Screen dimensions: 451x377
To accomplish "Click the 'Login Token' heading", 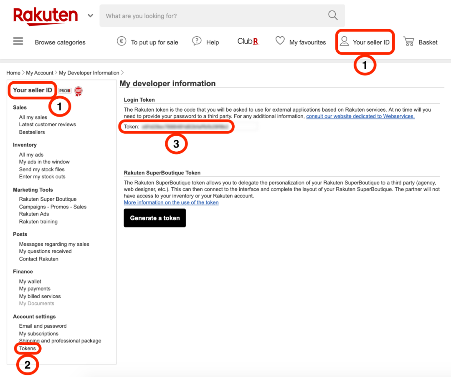I will point(139,100).
